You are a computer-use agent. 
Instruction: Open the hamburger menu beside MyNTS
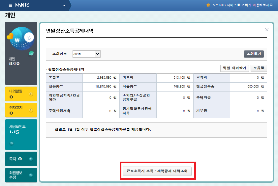click(x=11, y=5)
